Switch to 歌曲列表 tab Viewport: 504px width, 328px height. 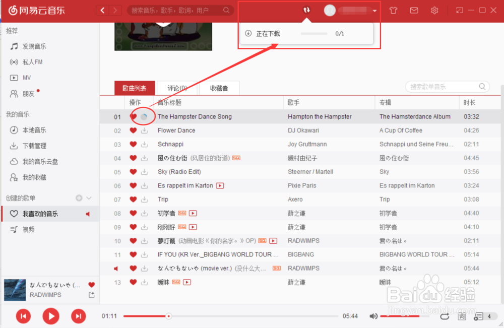click(135, 88)
